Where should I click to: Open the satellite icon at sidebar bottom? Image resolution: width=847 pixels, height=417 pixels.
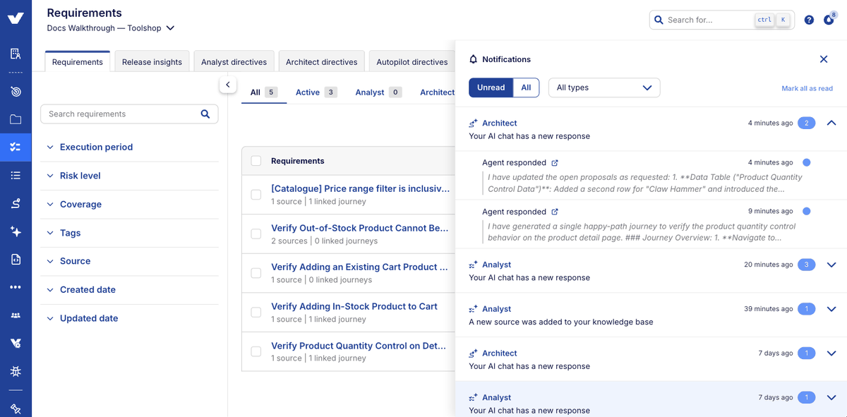[x=16, y=409]
